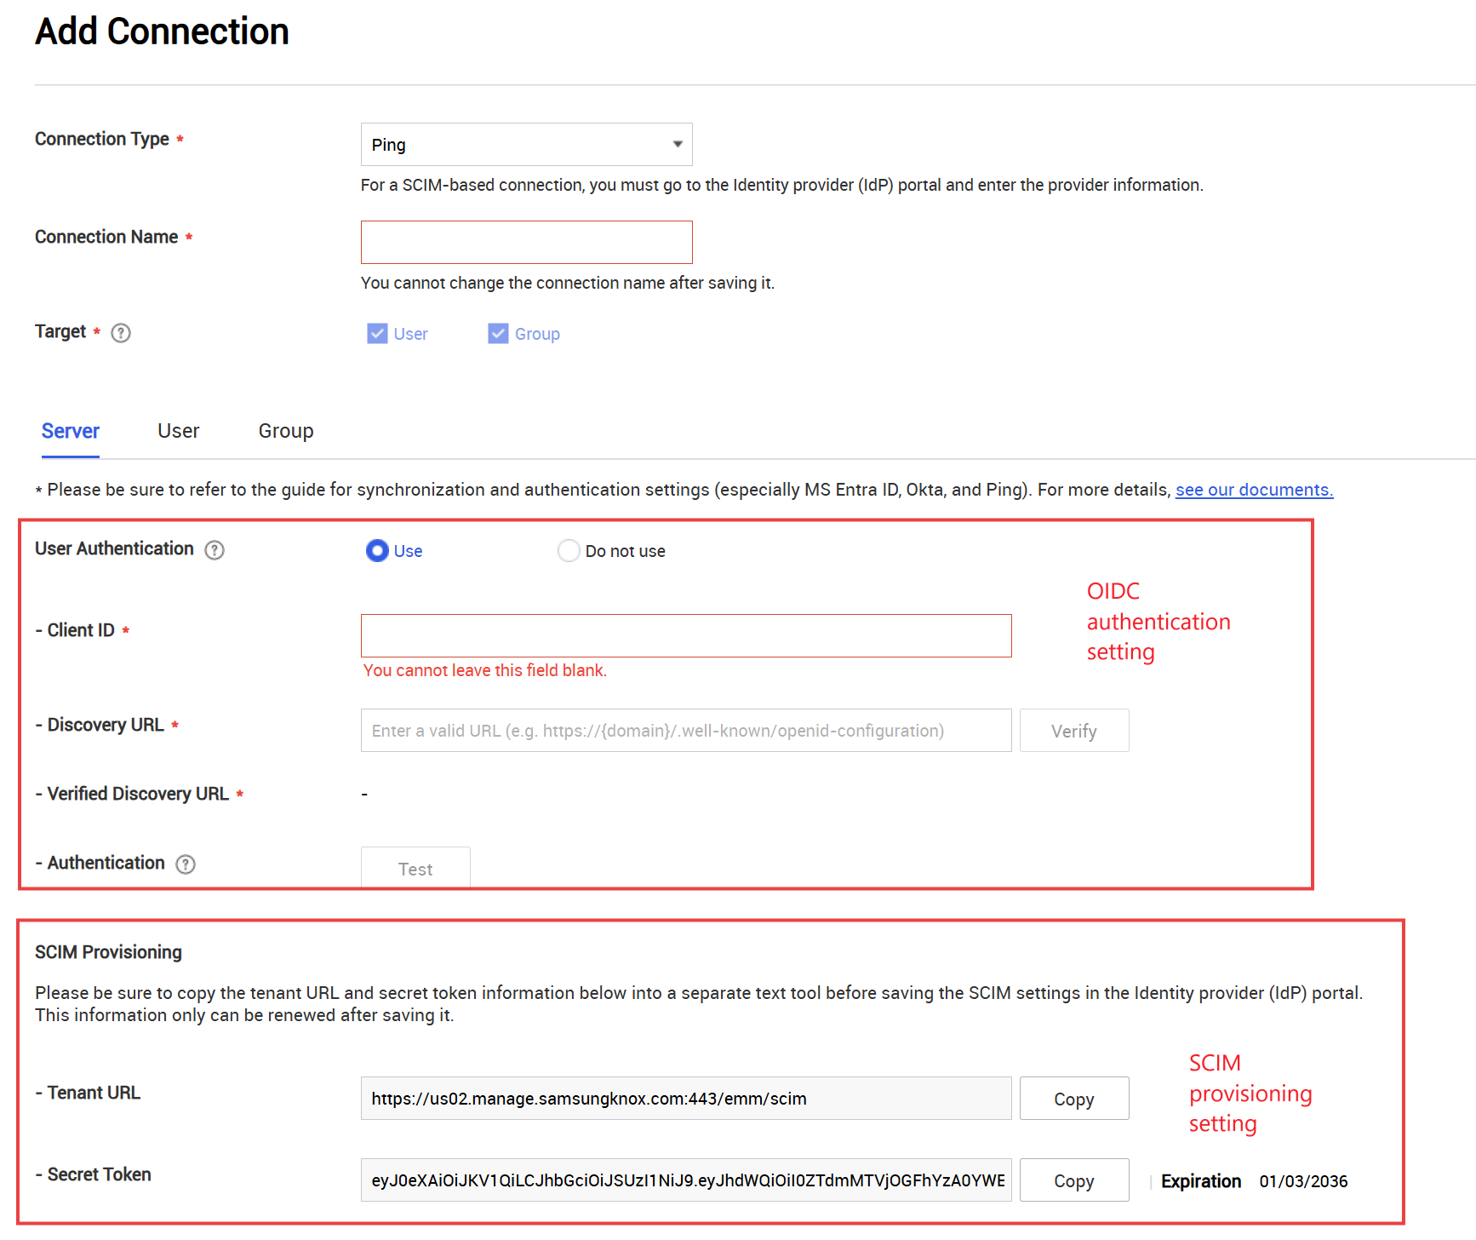Screen dimensions: 1476x1240
Task: Copy the Secret Token value
Action: [1073, 1180]
